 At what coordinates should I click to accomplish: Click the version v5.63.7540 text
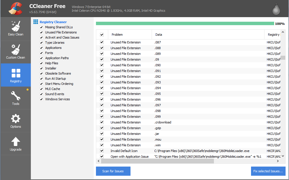[43, 12]
